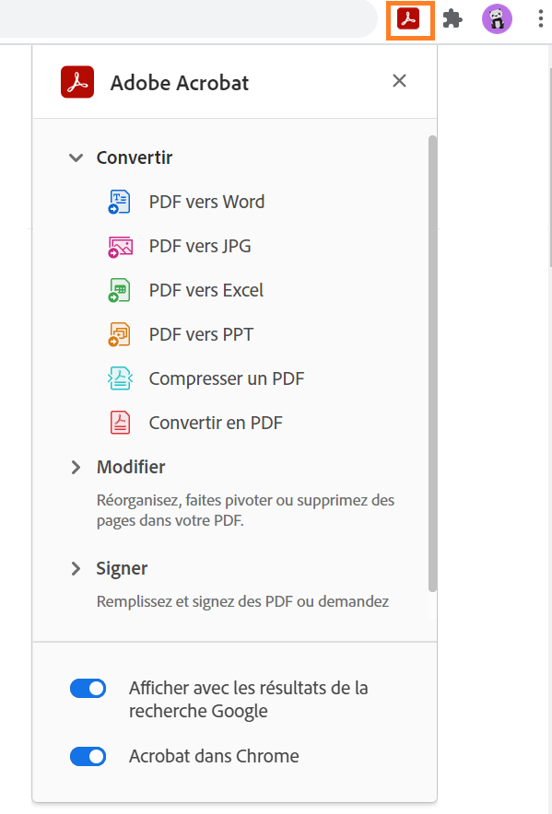This screenshot has height=814, width=552.
Task: Click the red Adobe Acrobat logo in panel header
Action: 77,82
